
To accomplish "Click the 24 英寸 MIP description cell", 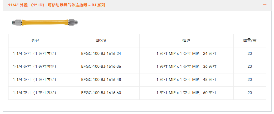I will 186,54.
